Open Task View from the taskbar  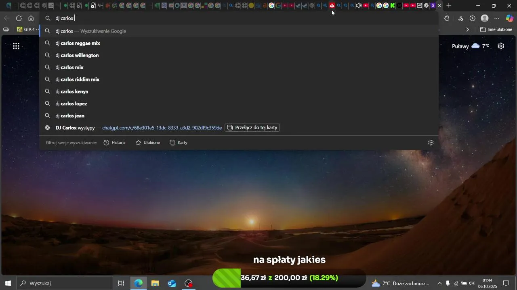pos(121,283)
